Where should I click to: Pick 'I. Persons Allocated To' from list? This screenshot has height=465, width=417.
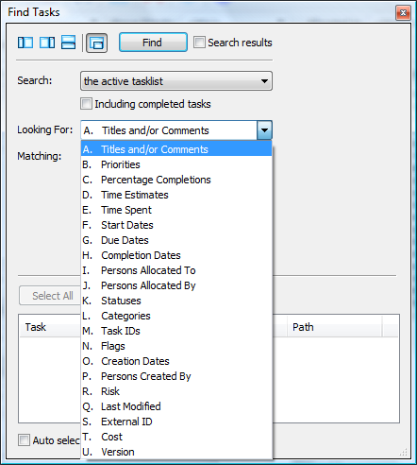pos(176,270)
